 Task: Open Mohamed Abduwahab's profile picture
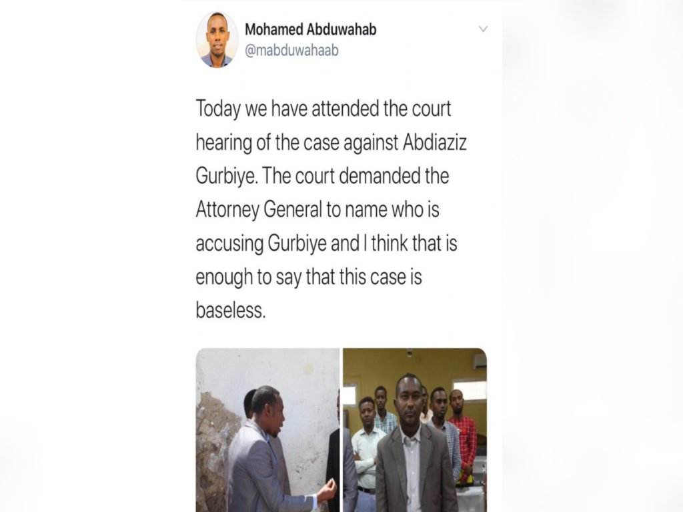click(217, 39)
